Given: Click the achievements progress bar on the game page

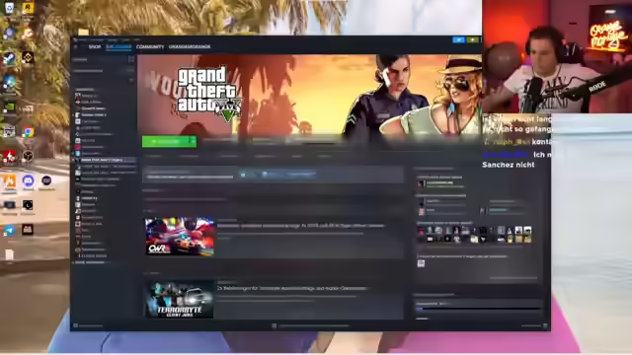Looking at the screenshot, I should click(478, 309).
